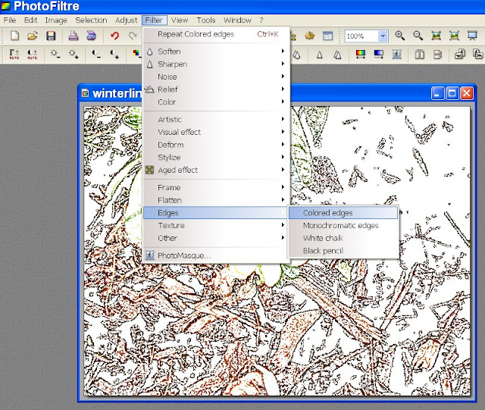Click the grayed Redo arrow
Screen dimensions: 485x410
tap(133, 36)
